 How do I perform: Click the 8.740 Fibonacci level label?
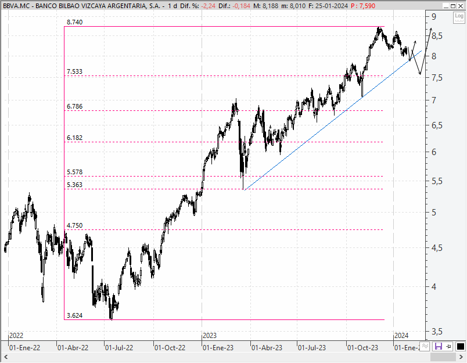pos(74,22)
